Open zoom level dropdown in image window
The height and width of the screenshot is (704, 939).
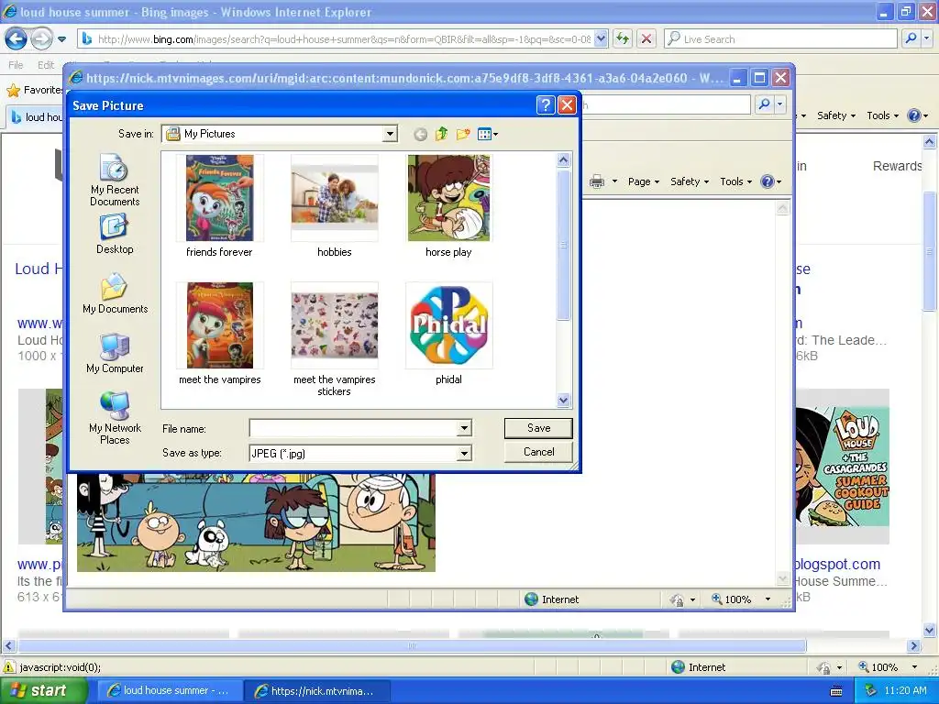(x=768, y=599)
